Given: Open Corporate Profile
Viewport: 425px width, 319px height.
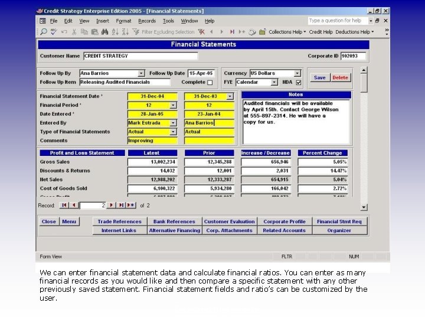Looking at the screenshot, I should [285, 222].
